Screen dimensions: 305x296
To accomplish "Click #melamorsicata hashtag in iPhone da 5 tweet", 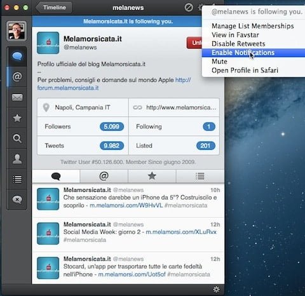I will click(186, 205).
